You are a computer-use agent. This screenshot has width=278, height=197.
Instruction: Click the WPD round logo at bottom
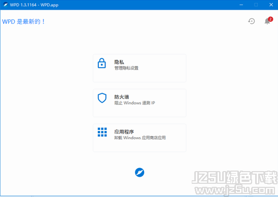[140, 172]
